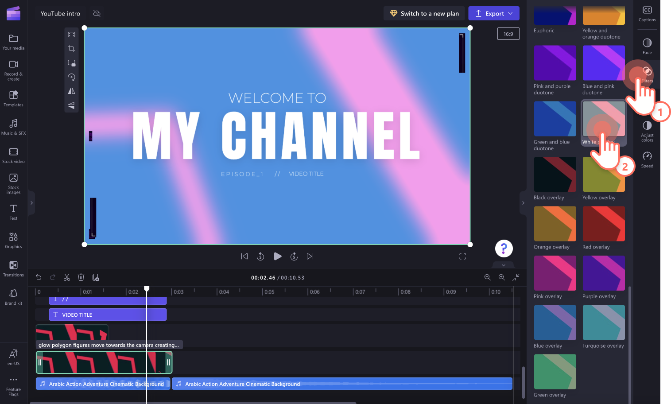Open Stock video library
The height and width of the screenshot is (404, 671).
point(13,155)
